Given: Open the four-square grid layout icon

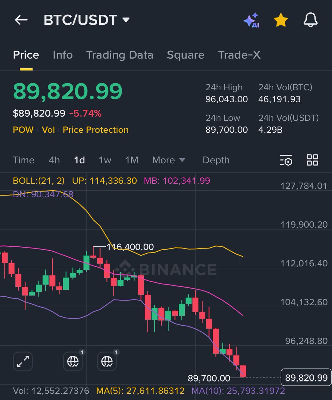Looking at the screenshot, I should [312, 160].
